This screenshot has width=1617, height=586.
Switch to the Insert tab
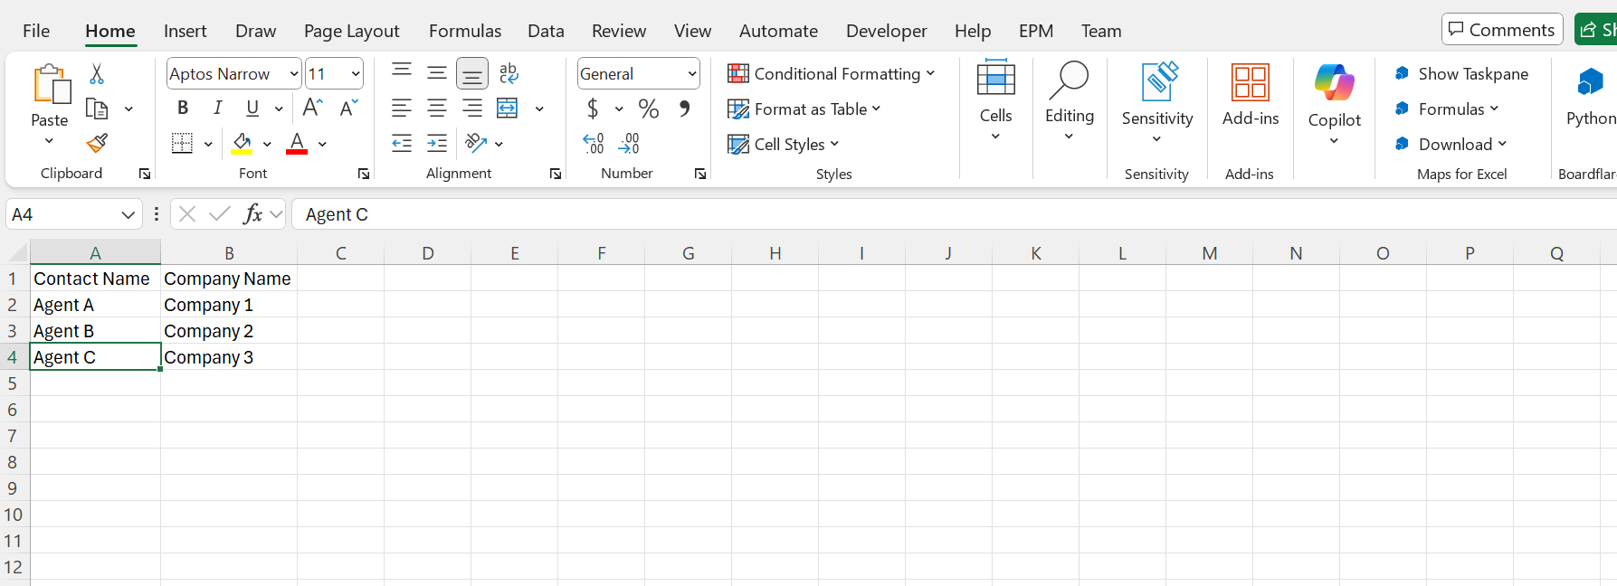pos(185,31)
